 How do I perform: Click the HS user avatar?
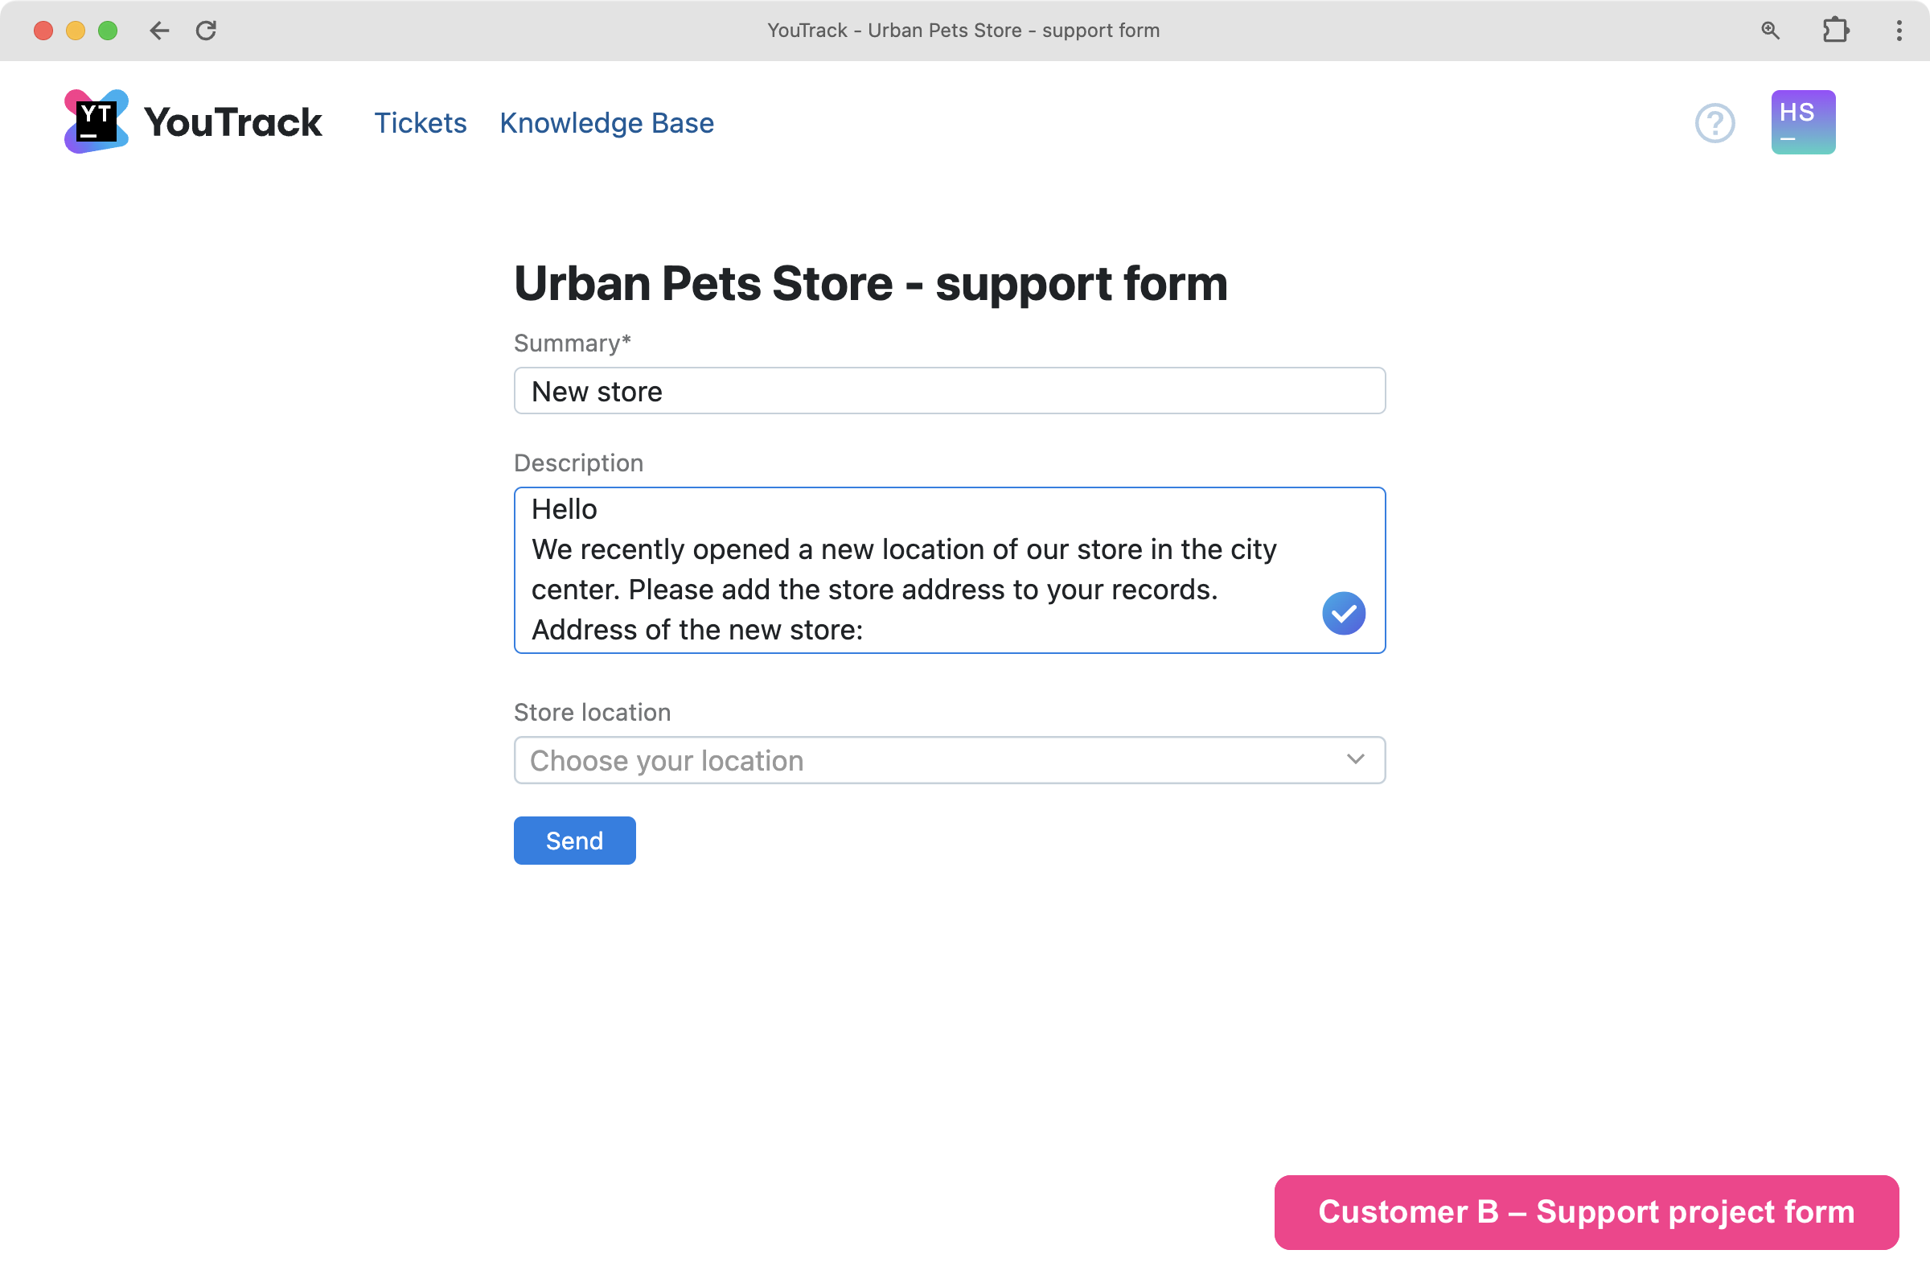click(x=1802, y=121)
